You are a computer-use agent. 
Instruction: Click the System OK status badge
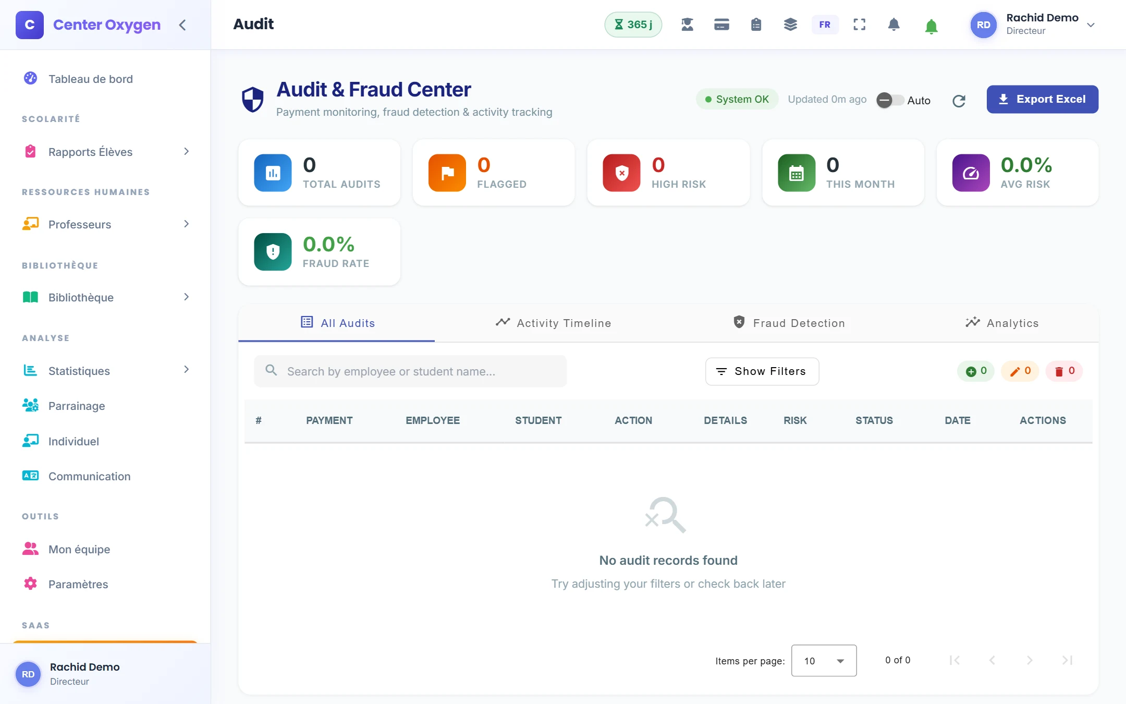pyautogui.click(x=737, y=99)
